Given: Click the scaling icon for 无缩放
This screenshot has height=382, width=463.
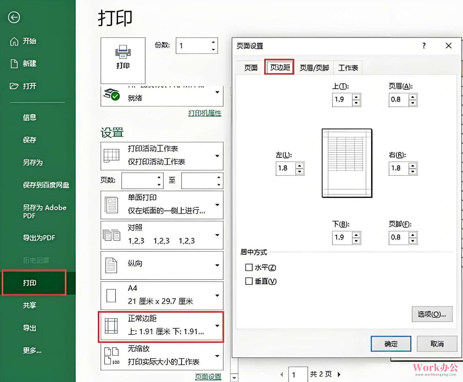Looking at the screenshot, I should [x=112, y=356].
